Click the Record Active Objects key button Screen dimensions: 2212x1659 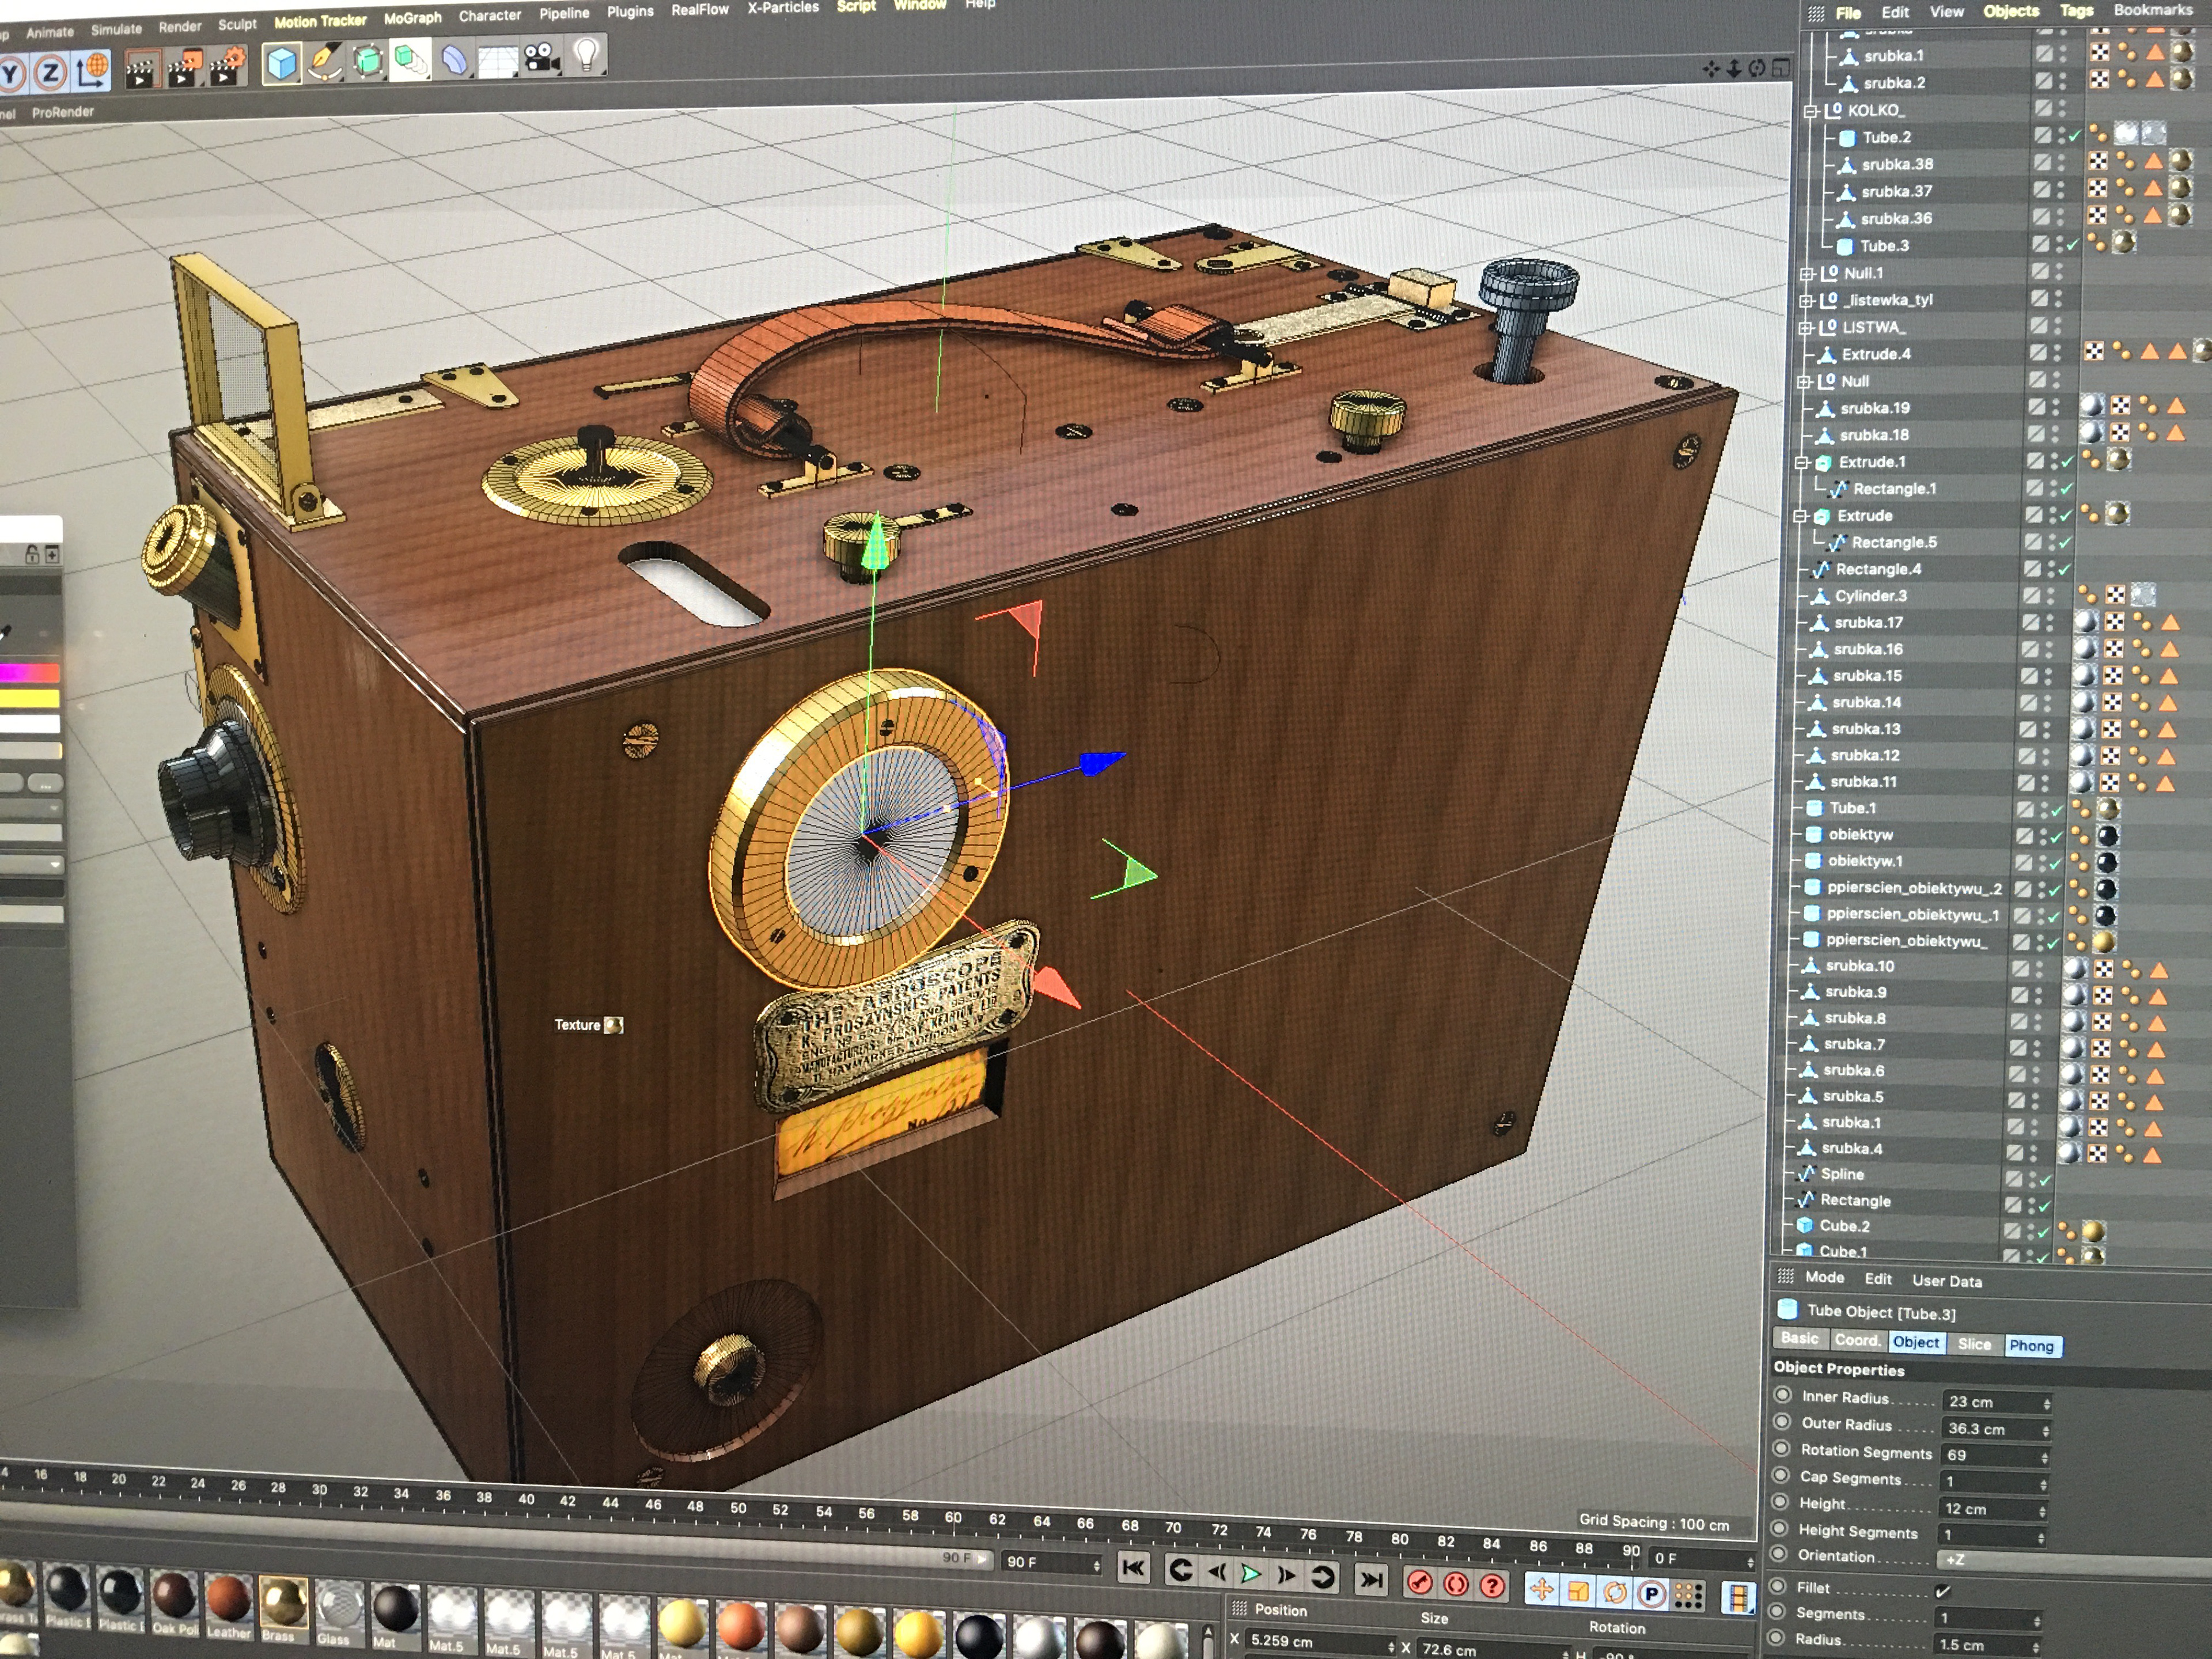(1419, 1583)
